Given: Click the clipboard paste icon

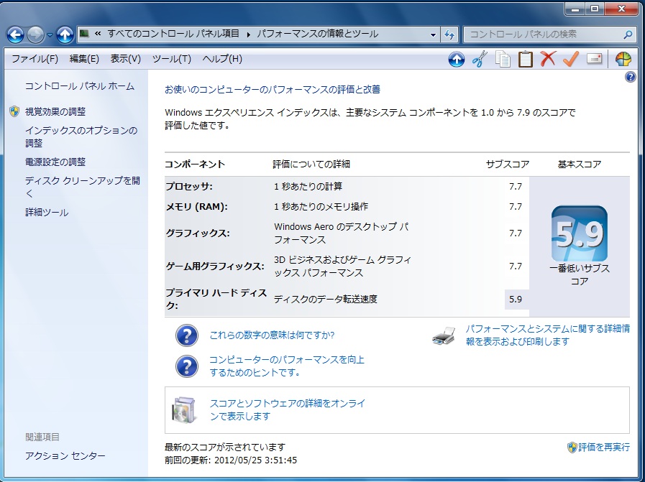Looking at the screenshot, I should pyautogui.click(x=526, y=60).
